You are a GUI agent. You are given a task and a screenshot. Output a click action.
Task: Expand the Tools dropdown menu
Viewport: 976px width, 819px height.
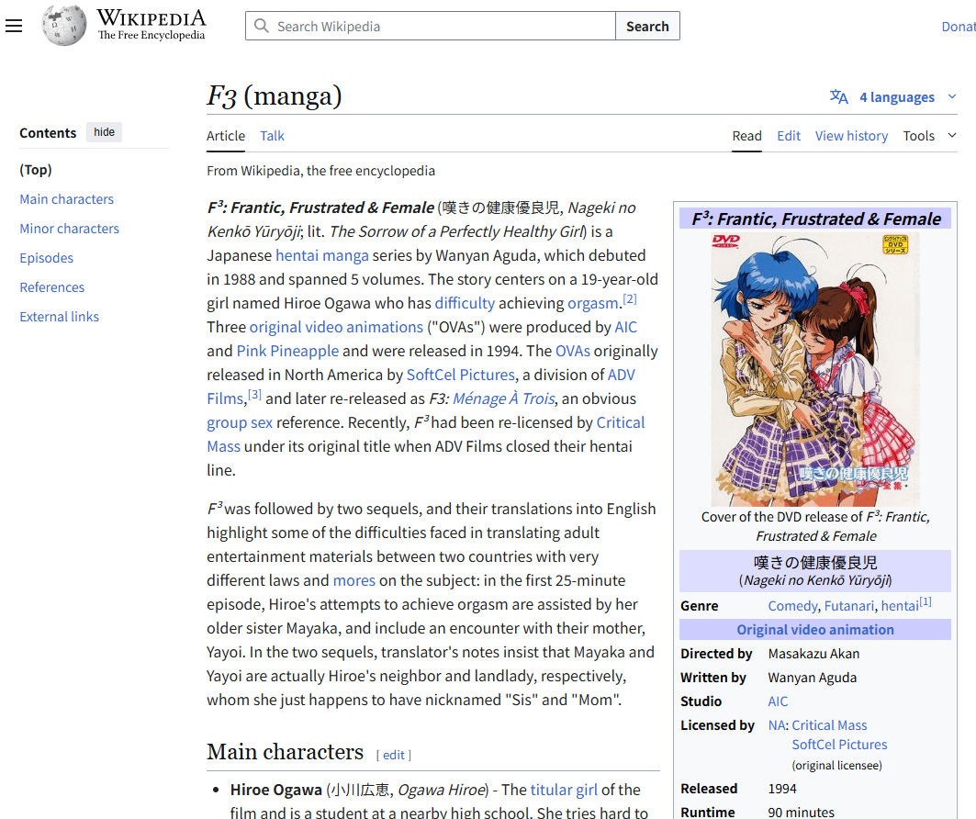tap(929, 136)
